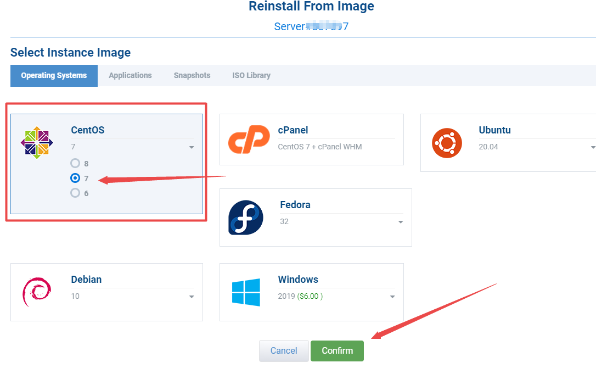Cancel the reinstall from image dialog
Viewport: 596px width, 368px height.
pos(284,350)
